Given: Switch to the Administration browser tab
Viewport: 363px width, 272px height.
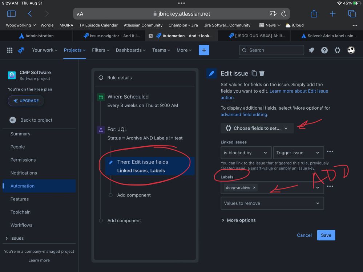Looking at the screenshot, I should 36,36.
